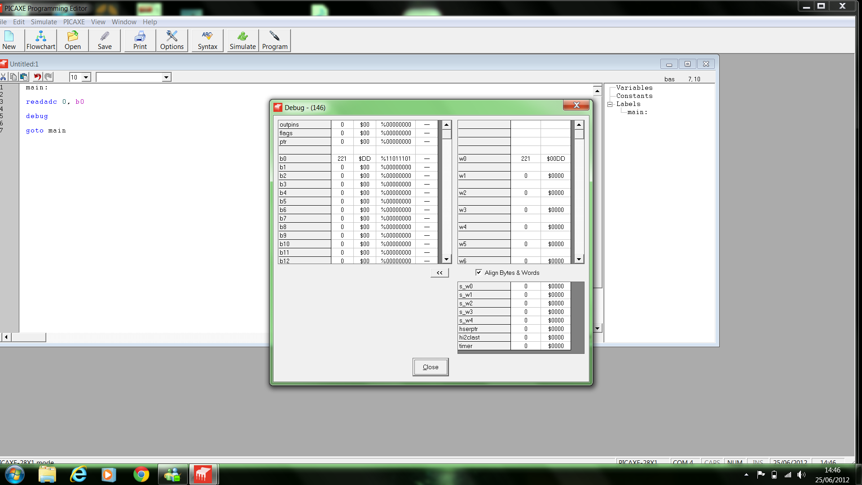Click the Undo arrow icon
Image resolution: width=862 pixels, height=485 pixels.
pyautogui.click(x=38, y=77)
